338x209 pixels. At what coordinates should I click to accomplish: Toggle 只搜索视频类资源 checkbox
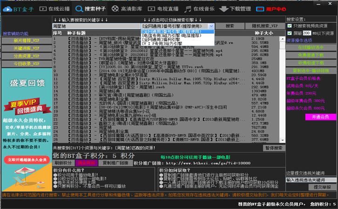[x=290, y=26]
